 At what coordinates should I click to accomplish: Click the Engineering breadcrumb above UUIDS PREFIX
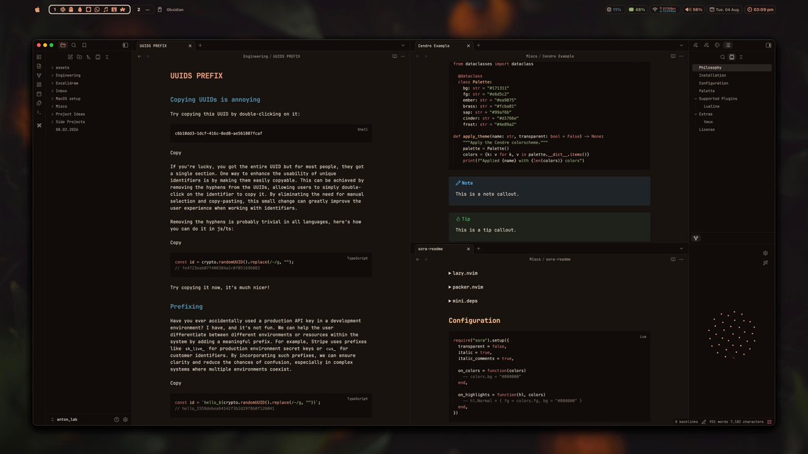point(256,56)
